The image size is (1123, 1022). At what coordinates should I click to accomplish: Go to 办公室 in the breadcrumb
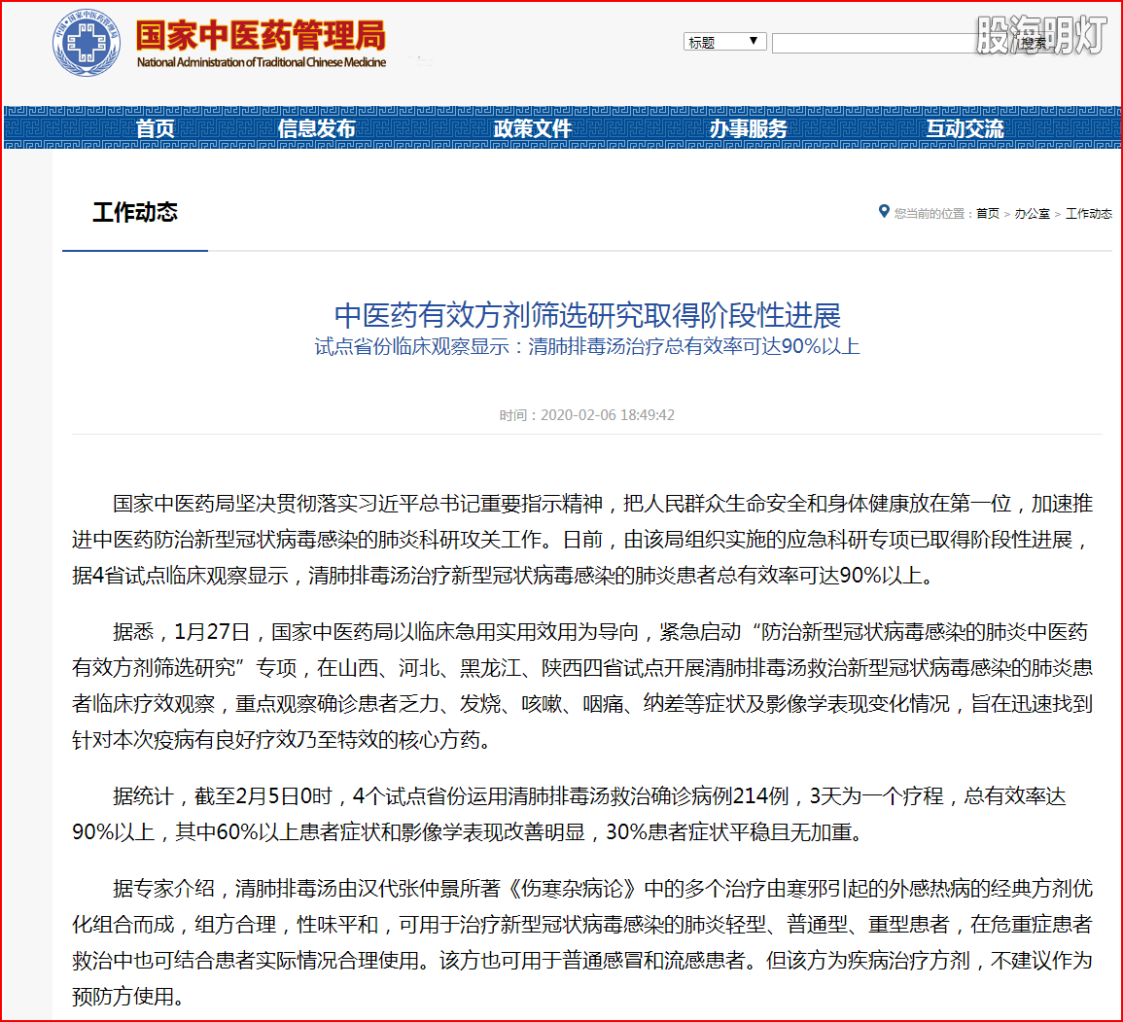pos(1032,213)
